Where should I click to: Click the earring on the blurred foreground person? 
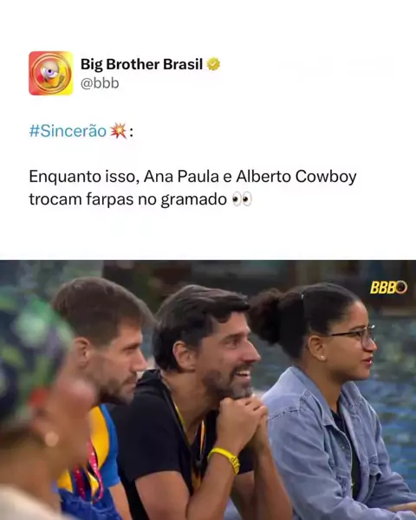[52, 439]
